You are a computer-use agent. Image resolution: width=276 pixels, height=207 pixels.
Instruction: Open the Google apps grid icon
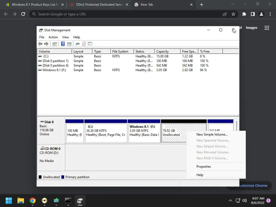point(267,28)
